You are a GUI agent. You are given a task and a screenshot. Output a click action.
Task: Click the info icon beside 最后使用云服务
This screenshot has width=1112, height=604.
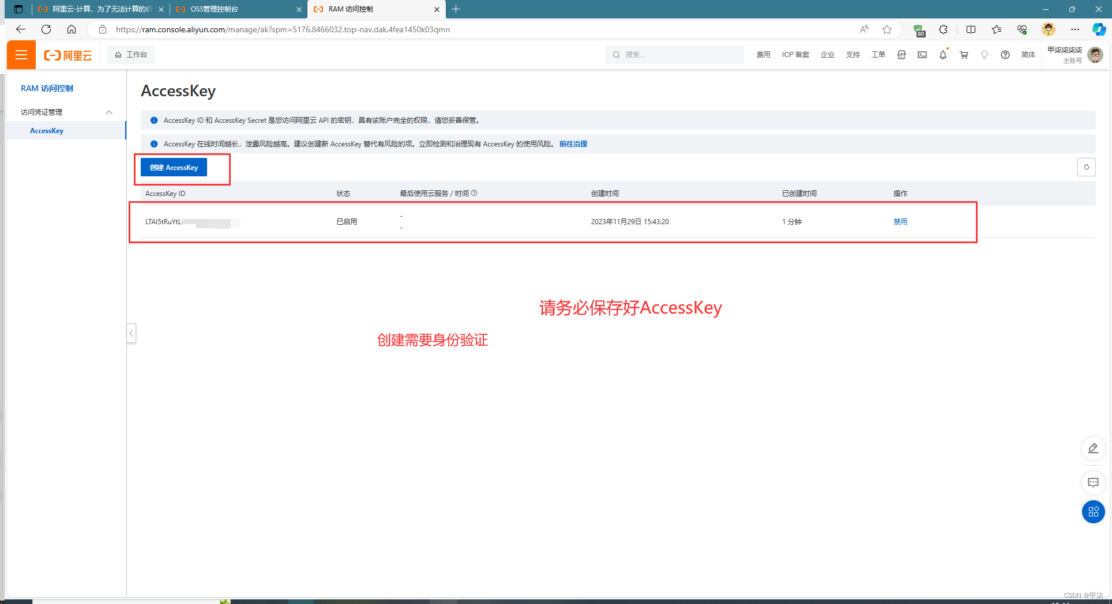click(x=474, y=193)
